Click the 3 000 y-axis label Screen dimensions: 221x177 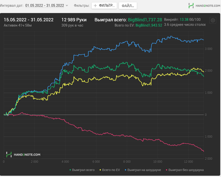209,49
